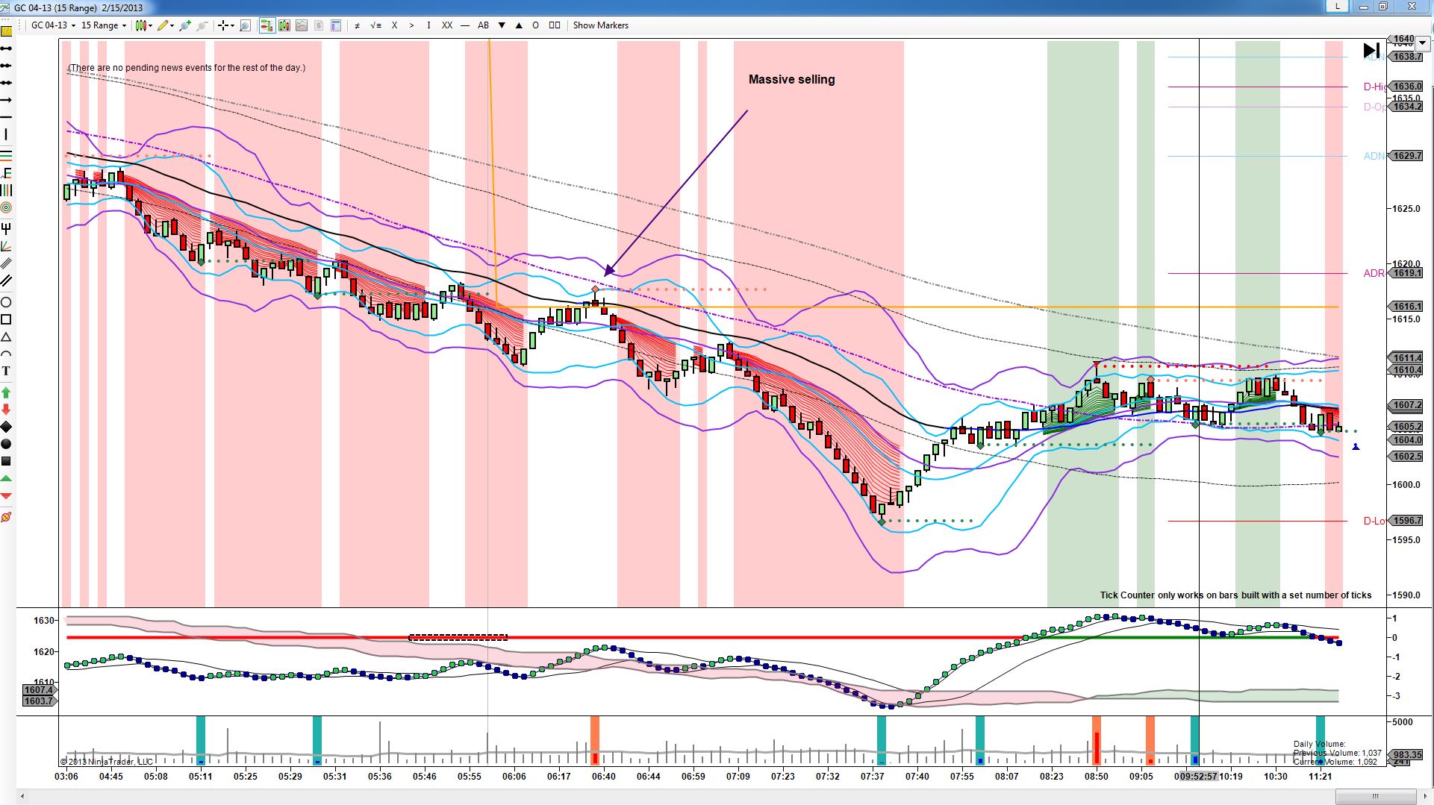Select the black dot marker tool
Screen dimensions: 1434x805
7,444
